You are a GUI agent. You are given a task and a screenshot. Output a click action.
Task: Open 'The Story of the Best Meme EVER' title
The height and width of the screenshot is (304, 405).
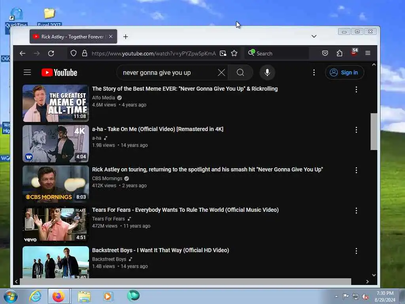pyautogui.click(x=185, y=89)
